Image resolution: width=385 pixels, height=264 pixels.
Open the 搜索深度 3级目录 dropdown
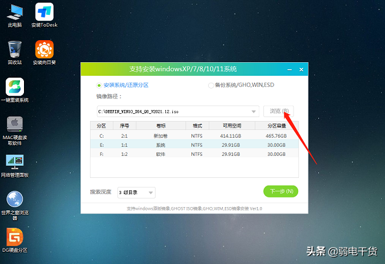click(x=136, y=192)
